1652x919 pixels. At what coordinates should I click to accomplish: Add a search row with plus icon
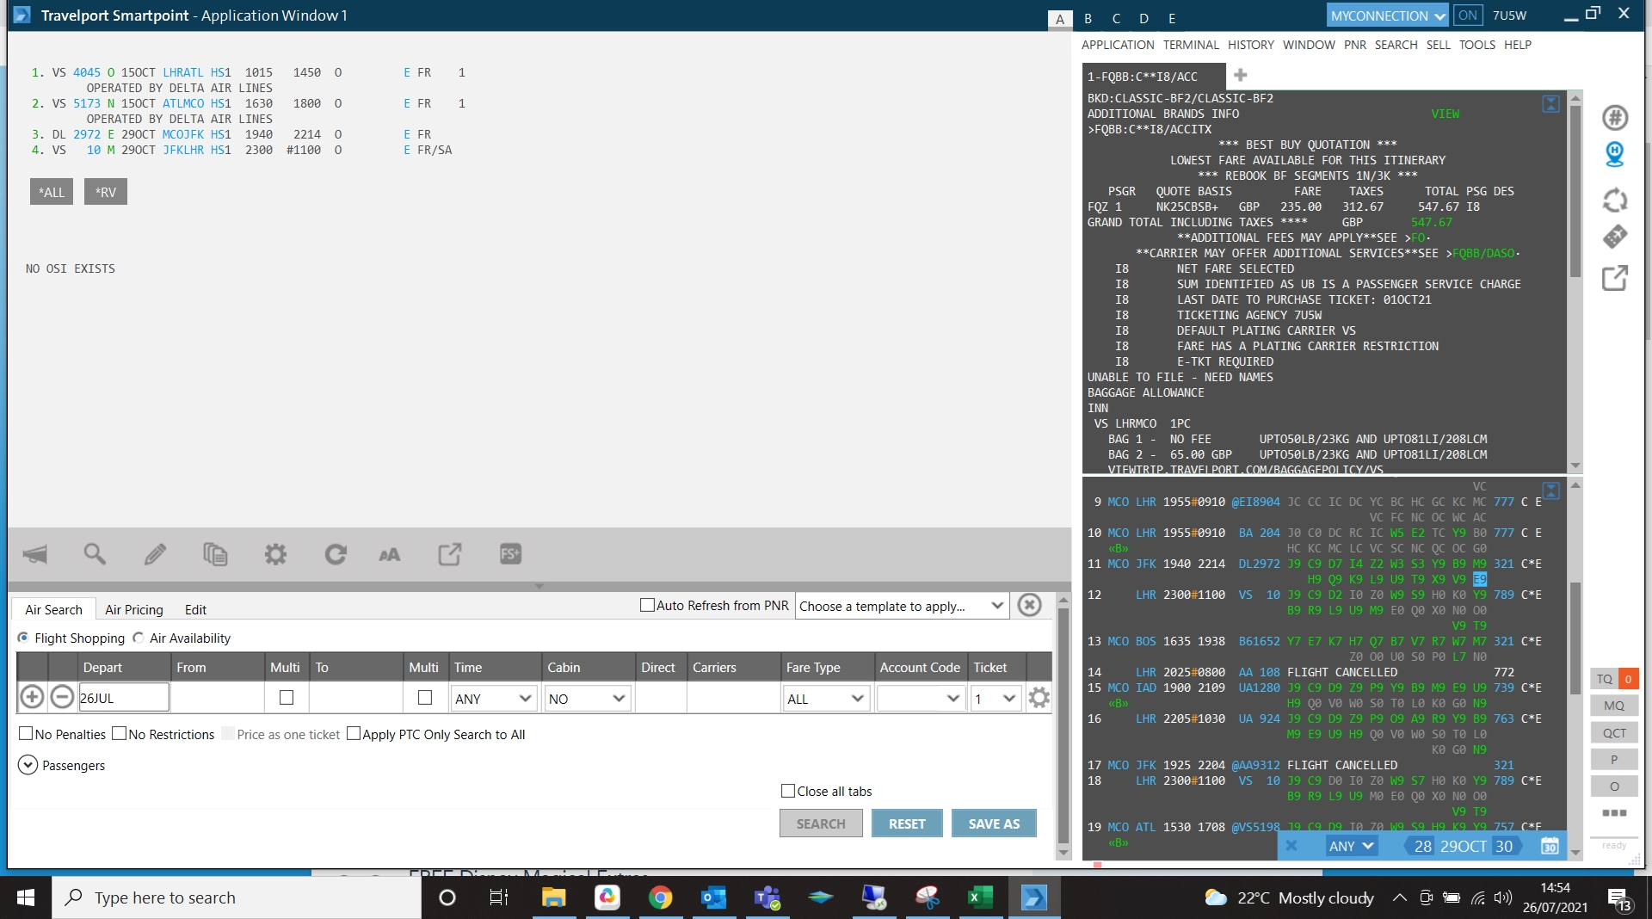[x=32, y=697]
